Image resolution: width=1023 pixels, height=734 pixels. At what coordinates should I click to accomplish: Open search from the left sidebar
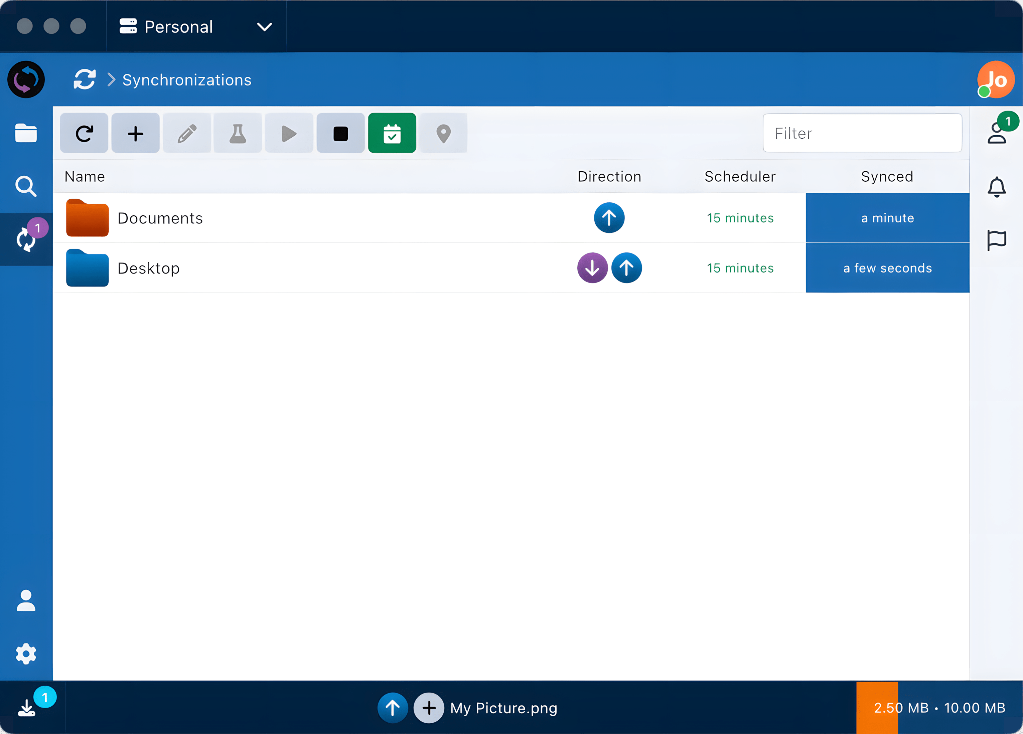26,186
